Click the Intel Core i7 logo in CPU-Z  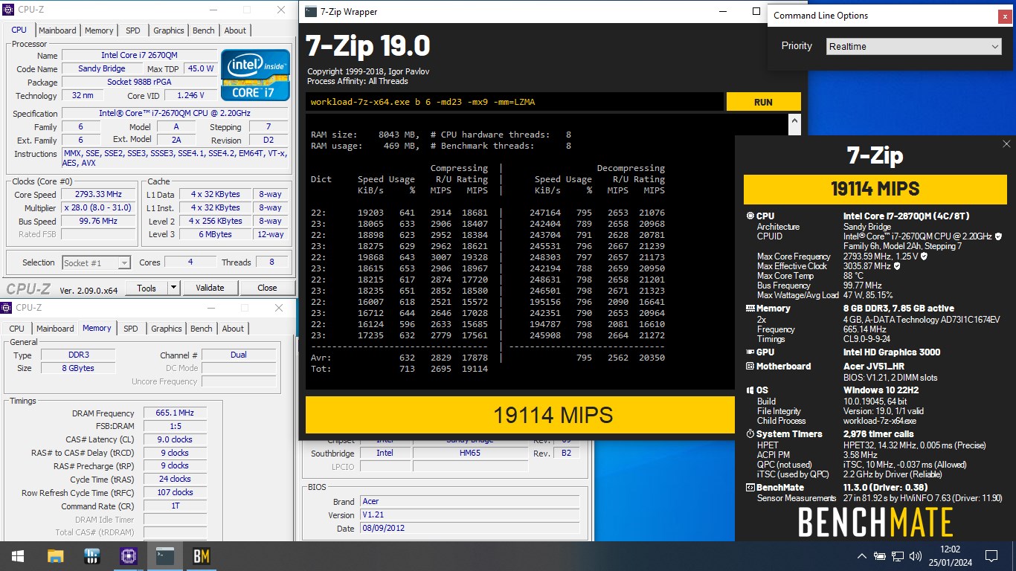coord(255,74)
